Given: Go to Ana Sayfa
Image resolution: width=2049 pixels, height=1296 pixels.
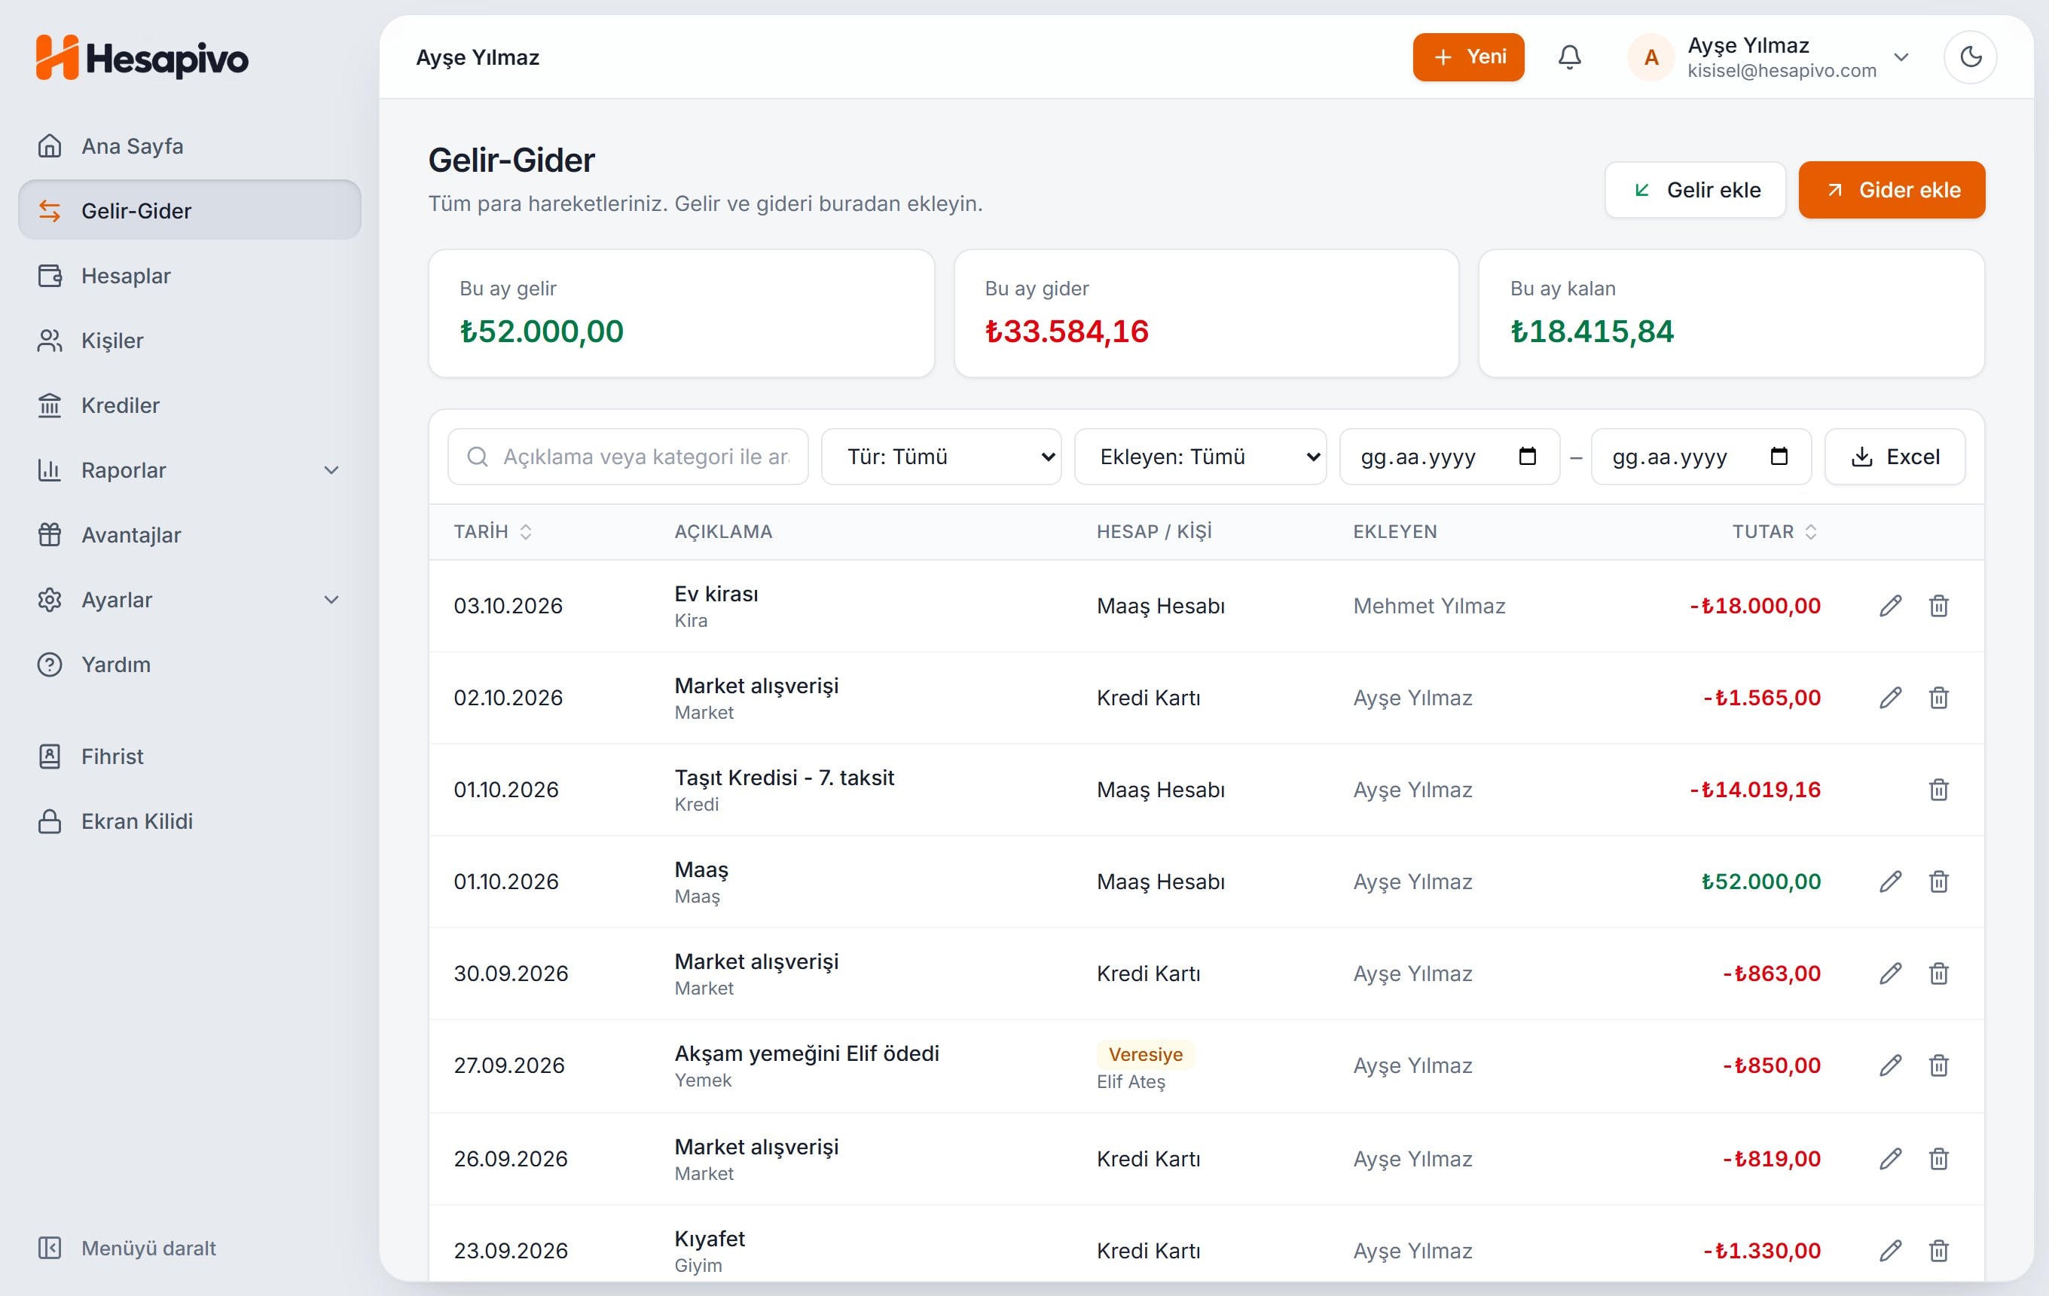Looking at the screenshot, I should click(x=190, y=146).
